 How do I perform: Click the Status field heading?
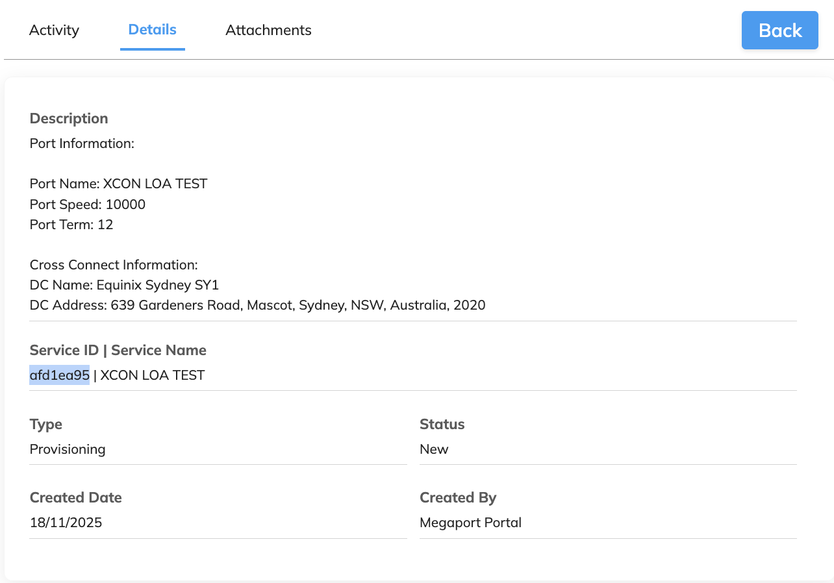tap(442, 424)
